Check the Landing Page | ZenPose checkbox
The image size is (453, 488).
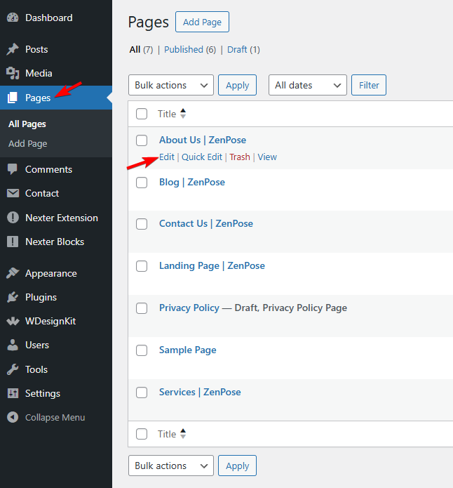(x=142, y=266)
